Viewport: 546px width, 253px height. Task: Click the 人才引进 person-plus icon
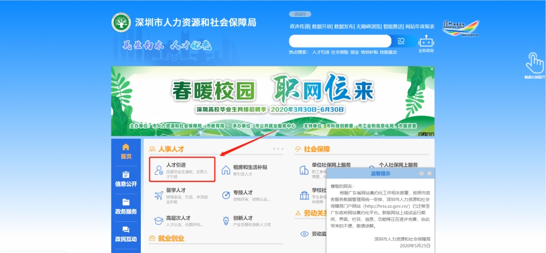tap(159, 170)
